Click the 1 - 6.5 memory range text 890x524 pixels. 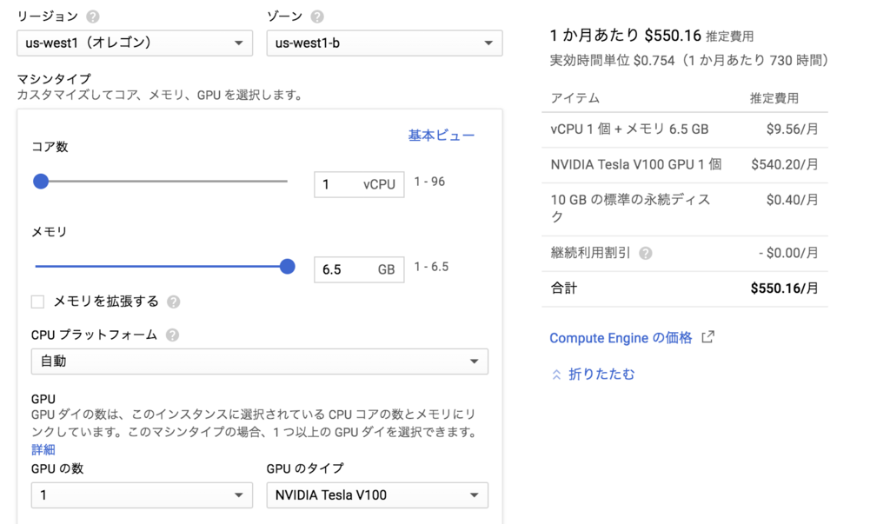(431, 266)
